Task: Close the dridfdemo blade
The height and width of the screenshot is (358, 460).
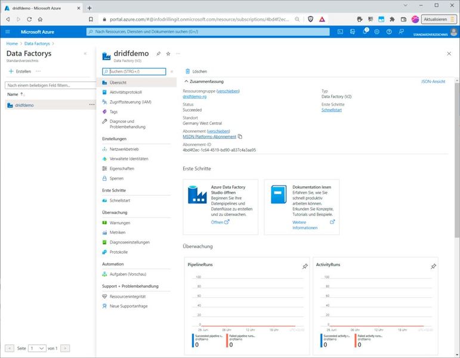Action: (449, 54)
